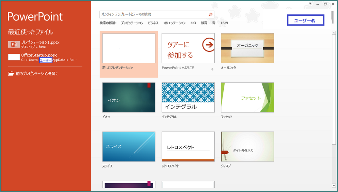
Task: Pick the ウィスプ template thumbnail
Action: coord(247,147)
